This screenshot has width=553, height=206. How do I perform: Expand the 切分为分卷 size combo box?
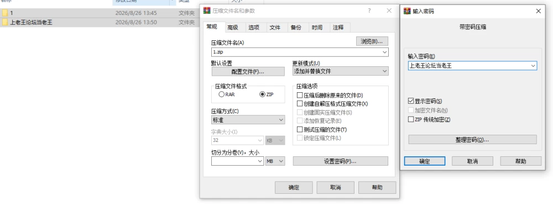click(260, 161)
